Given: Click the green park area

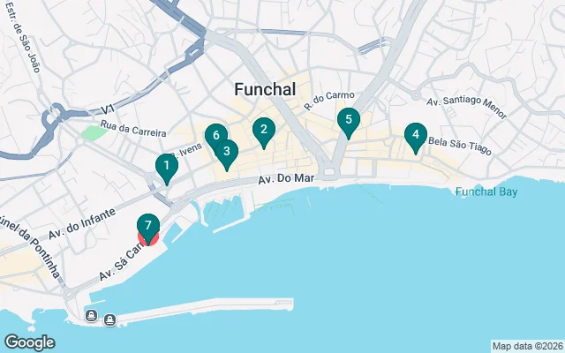Looking at the screenshot, I should click(x=94, y=132).
